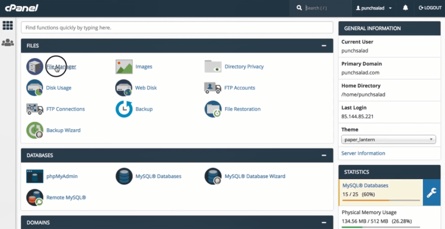Open the Theme paper_lantern dropdown
This screenshot has width=445, height=229.
pos(389,140)
